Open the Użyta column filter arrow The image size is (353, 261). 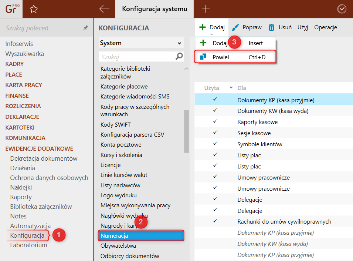[231, 88]
